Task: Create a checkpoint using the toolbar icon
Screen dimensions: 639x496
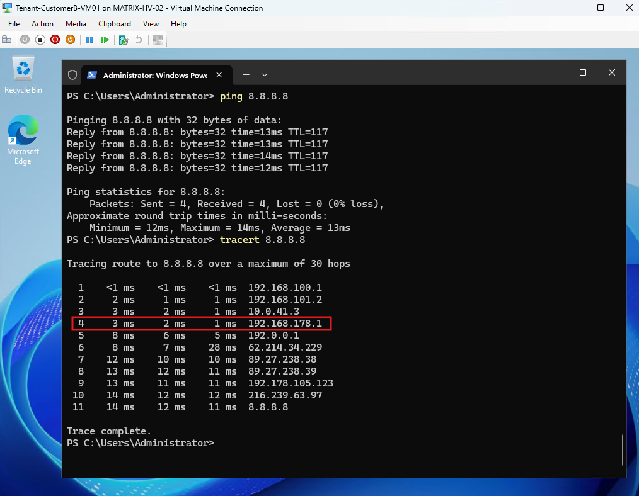Action: (x=124, y=40)
